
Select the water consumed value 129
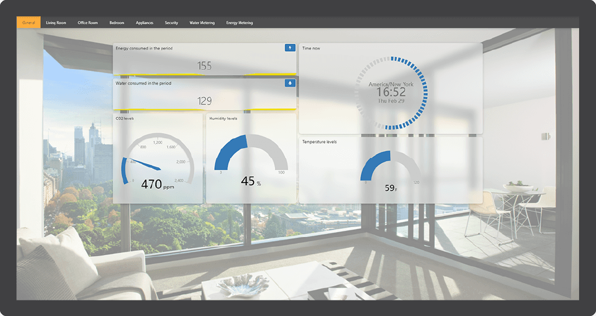click(204, 101)
